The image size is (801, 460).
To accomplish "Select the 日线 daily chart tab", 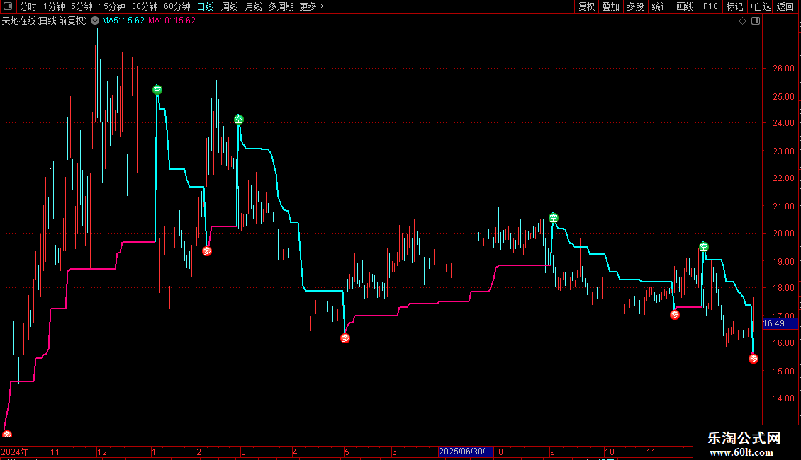I will click(x=206, y=6).
